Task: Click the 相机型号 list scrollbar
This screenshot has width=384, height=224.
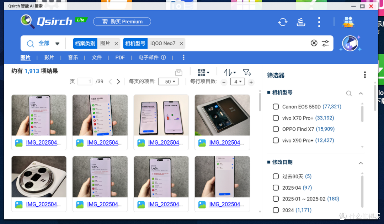Action: (362, 114)
